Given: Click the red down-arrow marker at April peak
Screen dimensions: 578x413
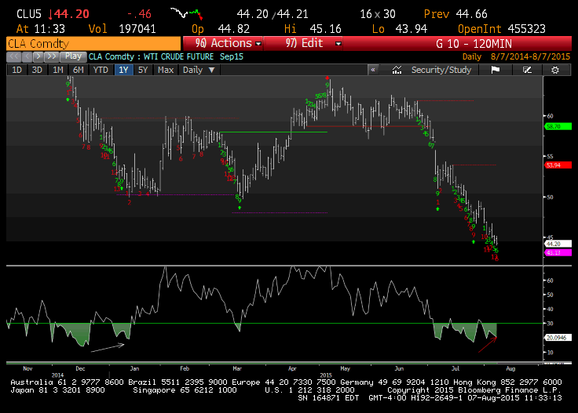Looking at the screenshot, I should pos(327,78).
